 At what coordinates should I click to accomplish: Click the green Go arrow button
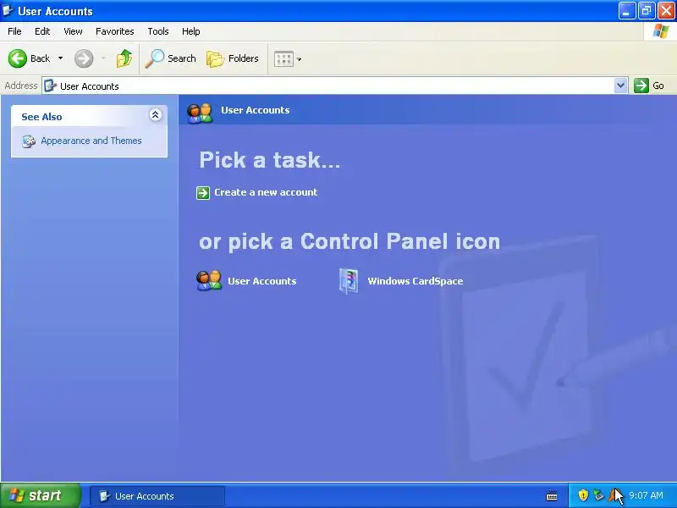click(x=641, y=86)
